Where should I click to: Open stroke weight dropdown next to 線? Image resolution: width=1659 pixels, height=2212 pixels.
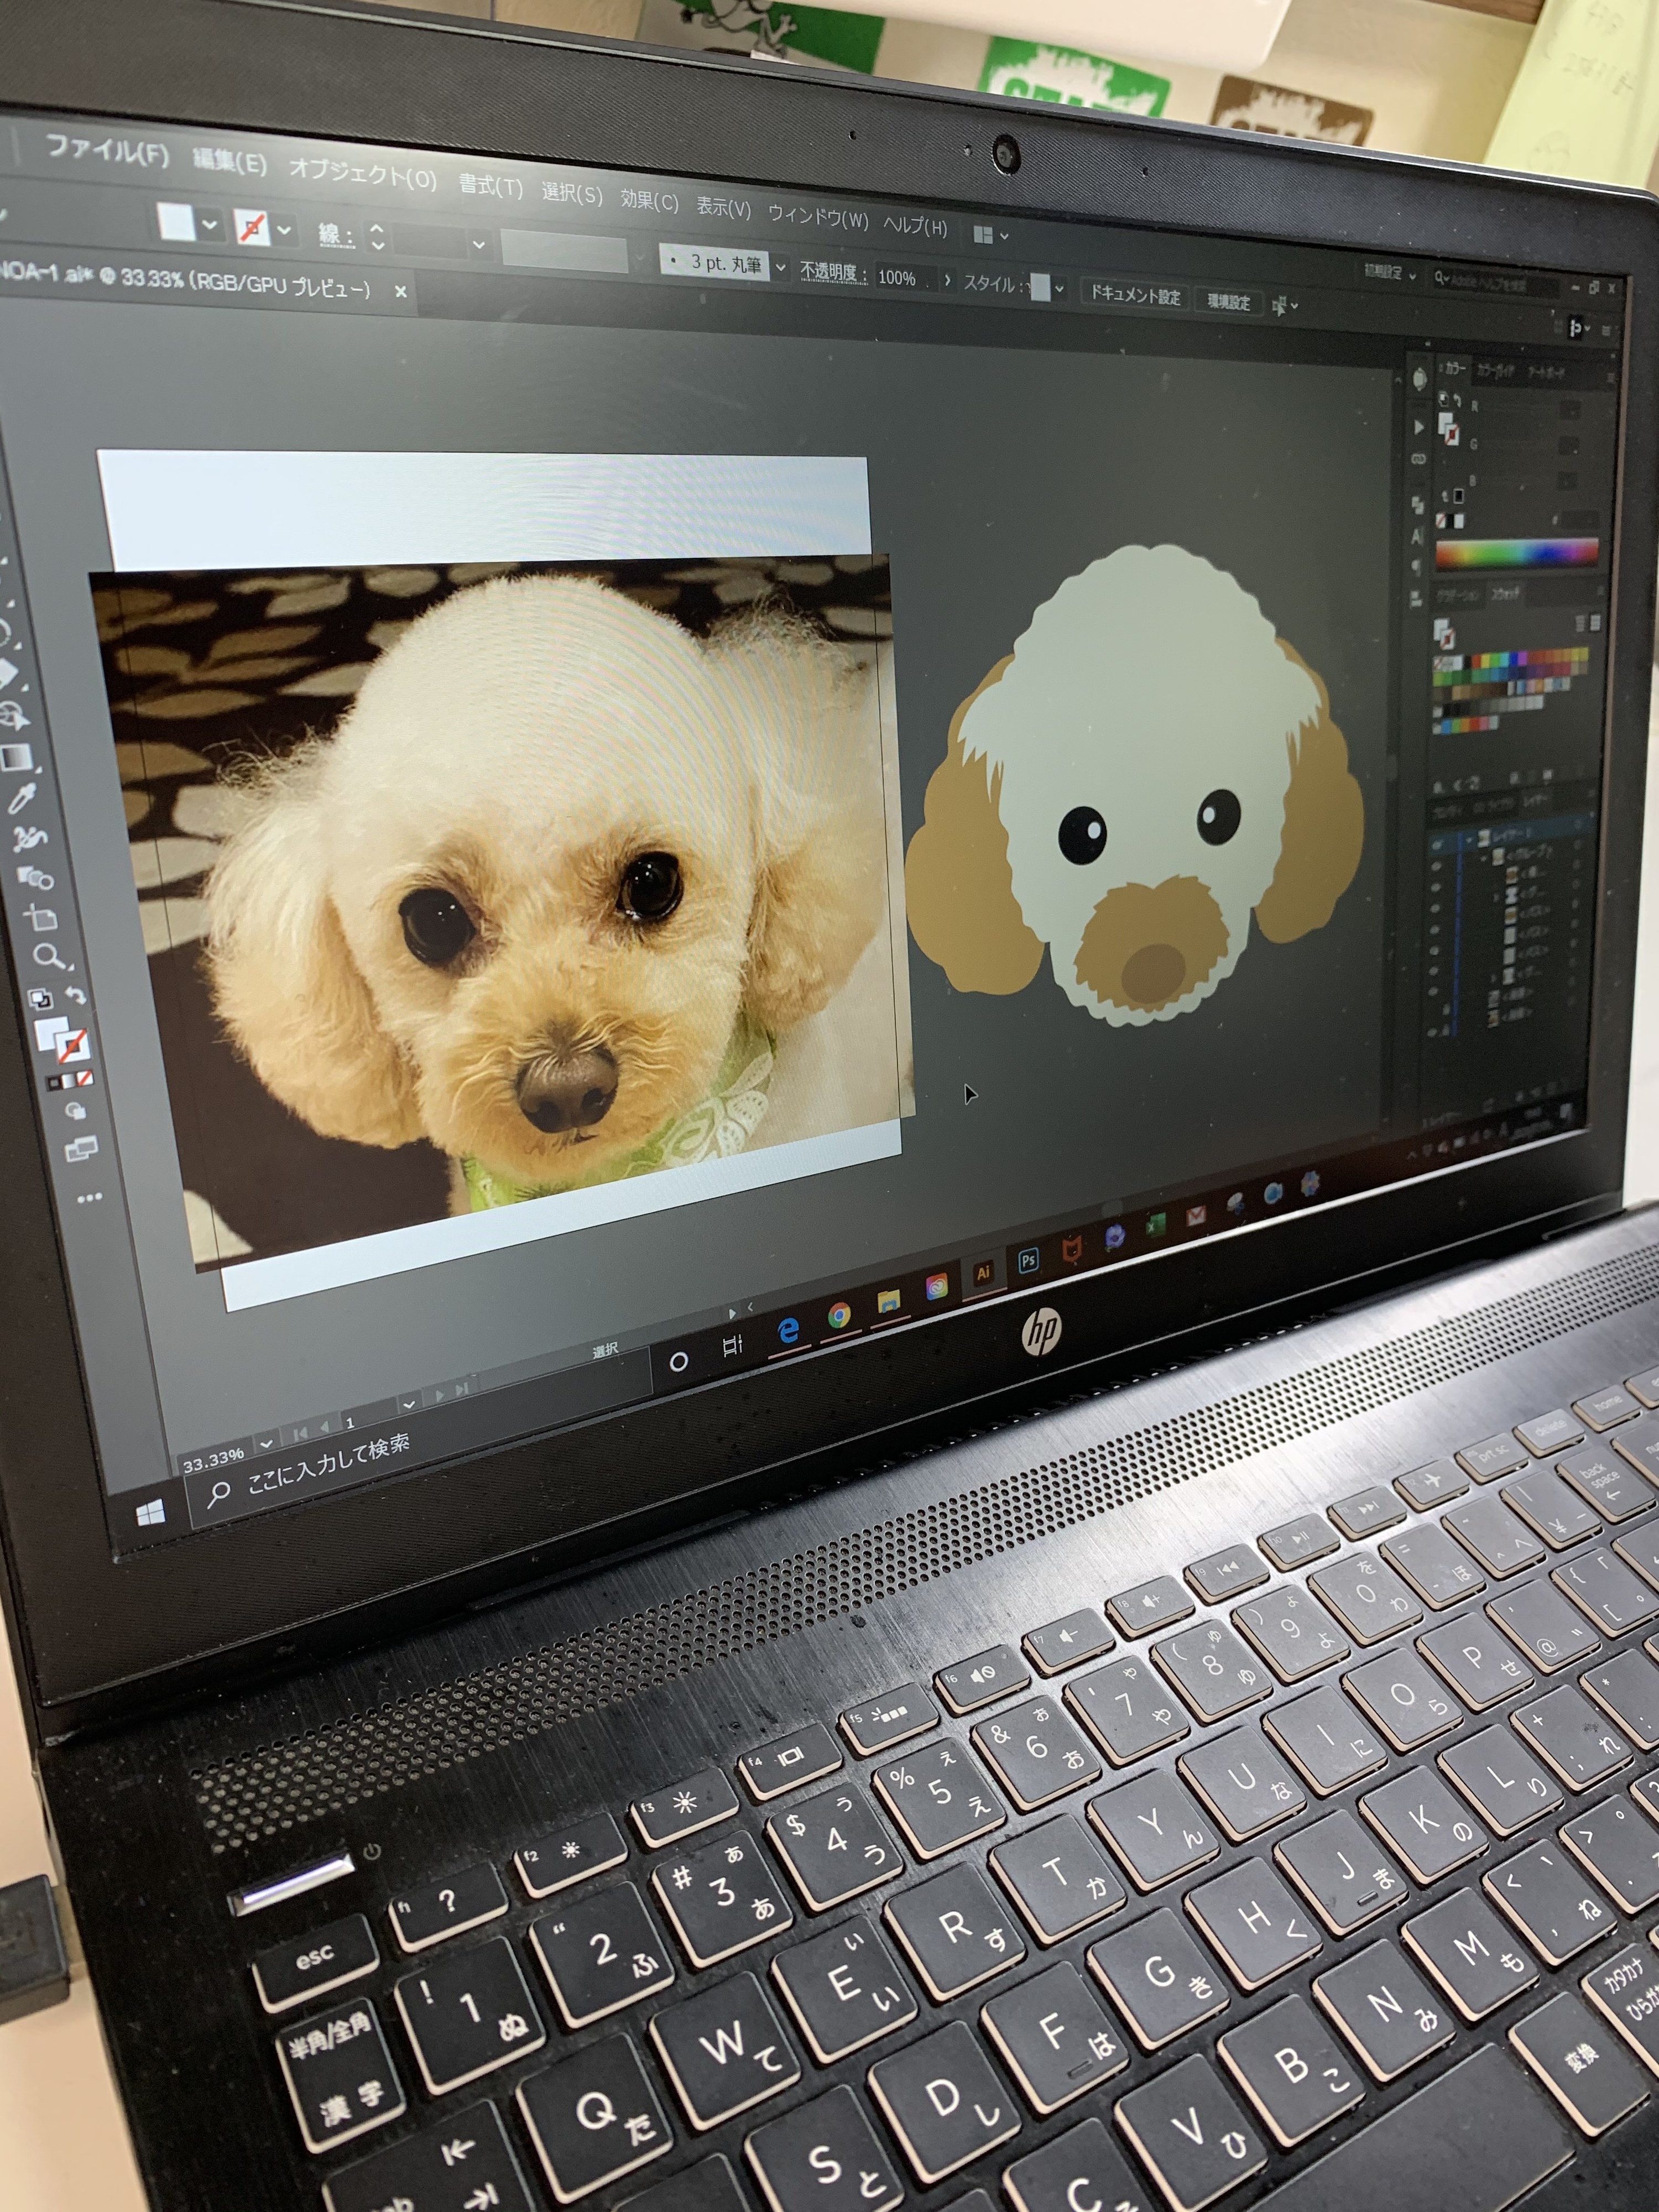pyautogui.click(x=478, y=244)
